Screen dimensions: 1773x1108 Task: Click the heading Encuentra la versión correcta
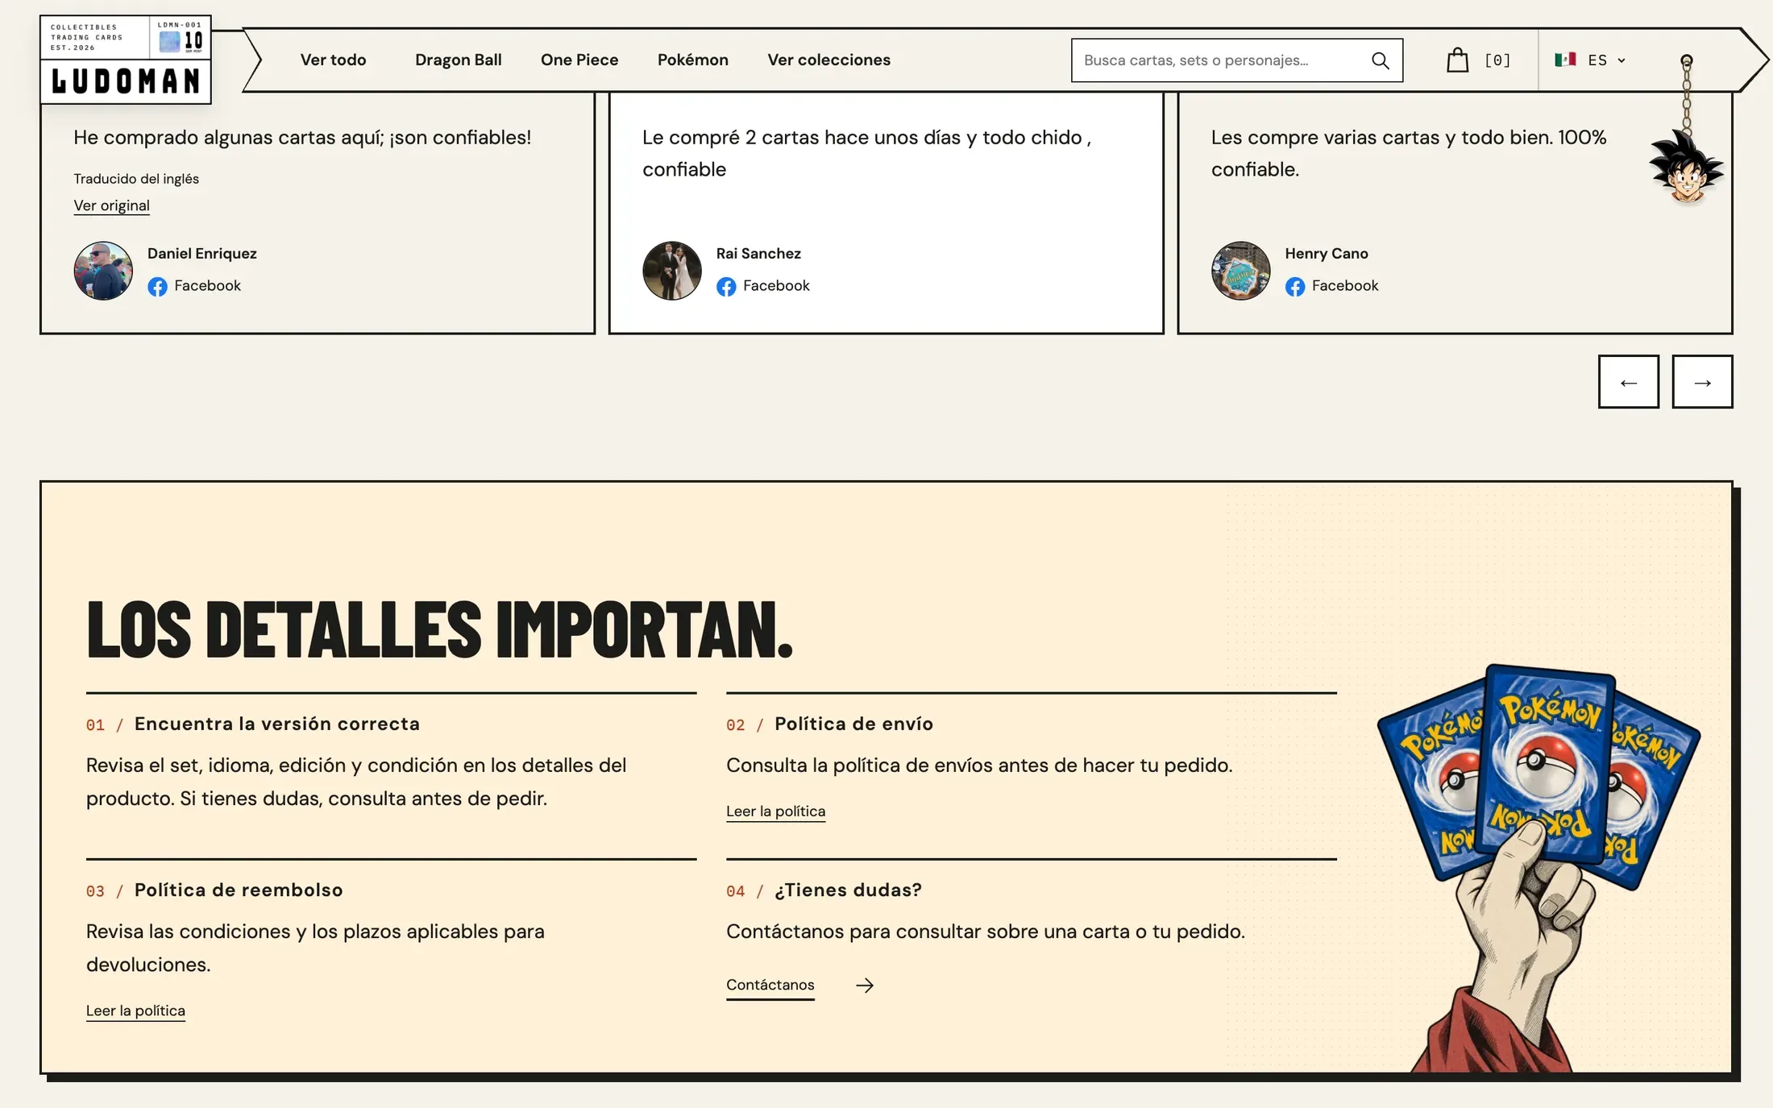coord(277,724)
